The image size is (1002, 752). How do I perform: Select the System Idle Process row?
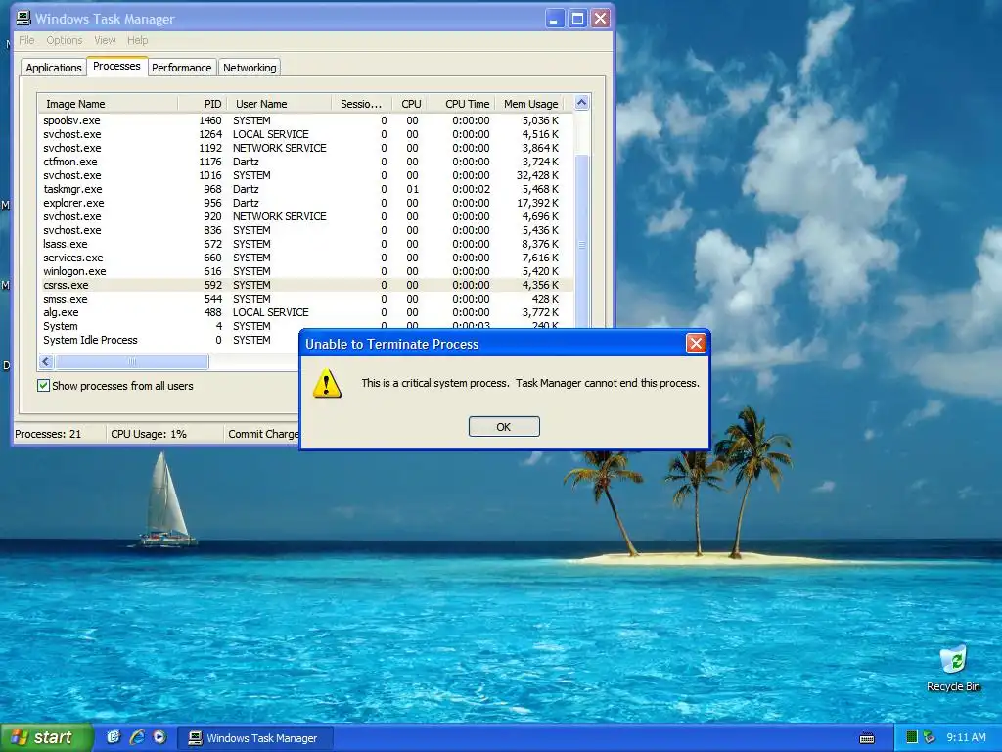[x=168, y=340]
